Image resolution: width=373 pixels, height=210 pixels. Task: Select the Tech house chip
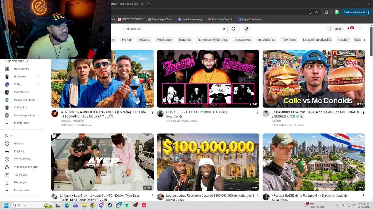coord(289,40)
